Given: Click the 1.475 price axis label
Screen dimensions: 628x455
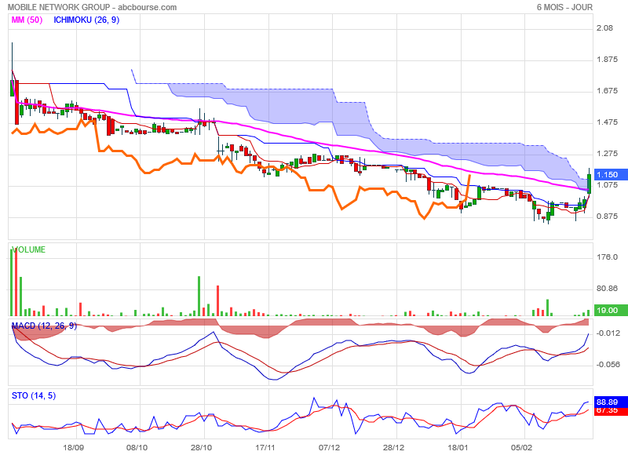Looking at the screenshot, I should click(x=607, y=122).
